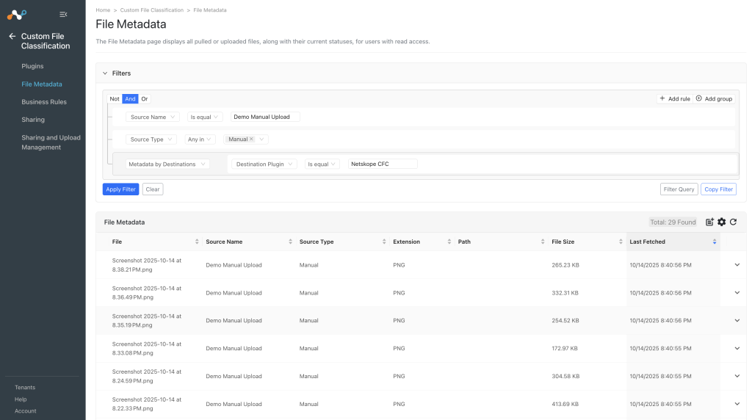Open Help in sidebar footer

pos(21,399)
